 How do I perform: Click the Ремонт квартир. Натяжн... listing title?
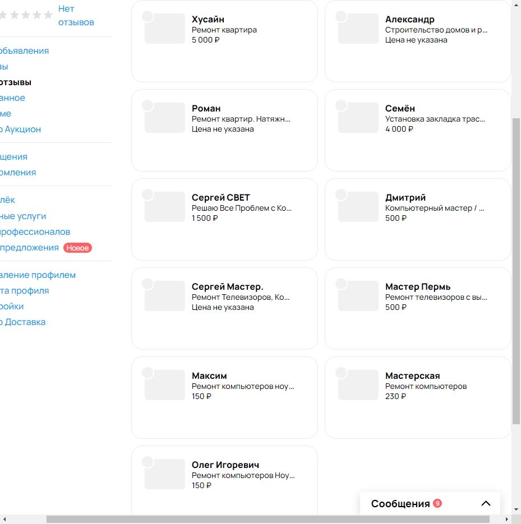241,119
